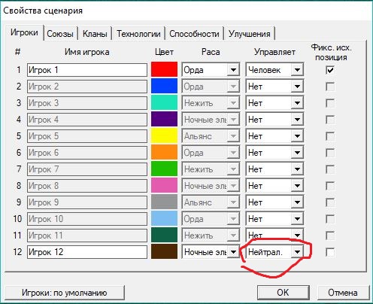Viewport: 373px width, 304px height.
Task: Open the controller dropdown for player 9
Action: coord(274,202)
